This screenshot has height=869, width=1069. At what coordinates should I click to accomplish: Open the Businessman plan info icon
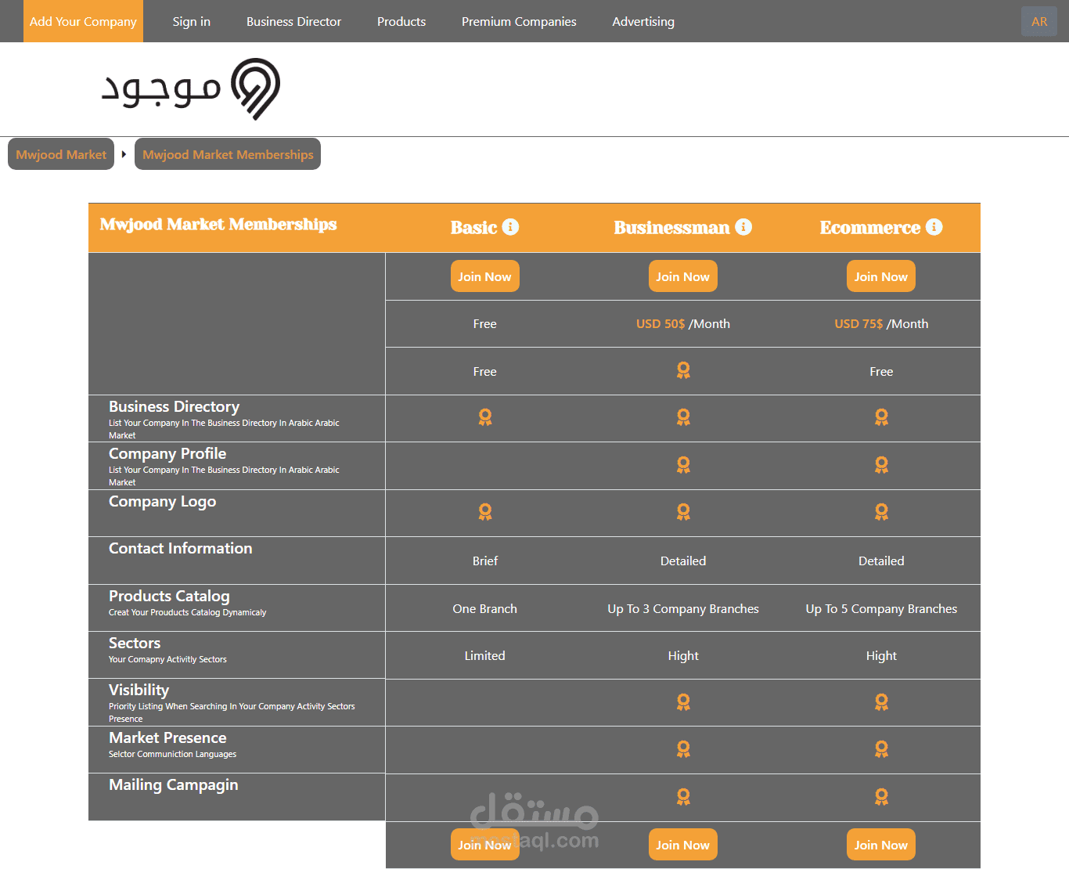tap(743, 227)
